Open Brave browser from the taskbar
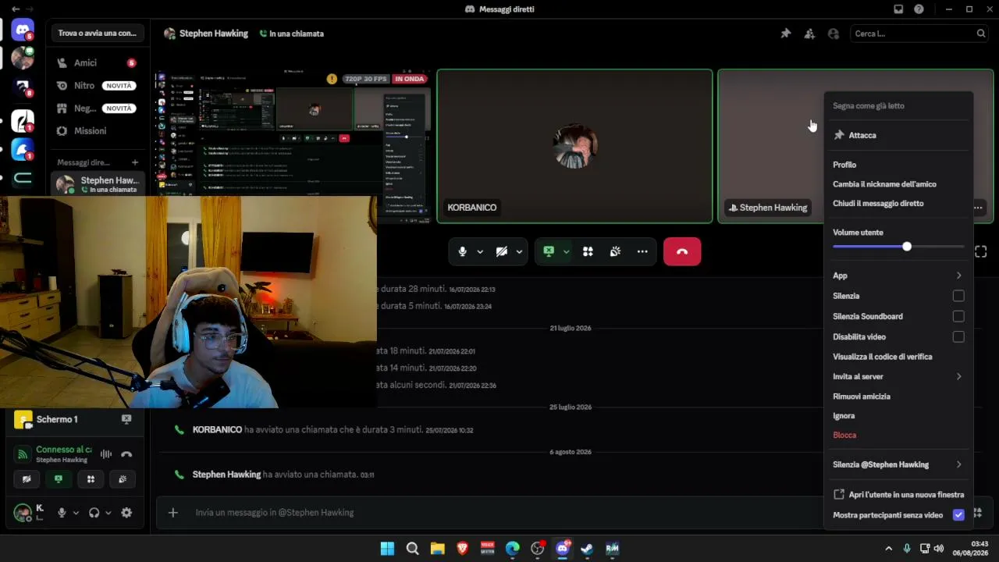This screenshot has height=562, width=999. [462, 549]
